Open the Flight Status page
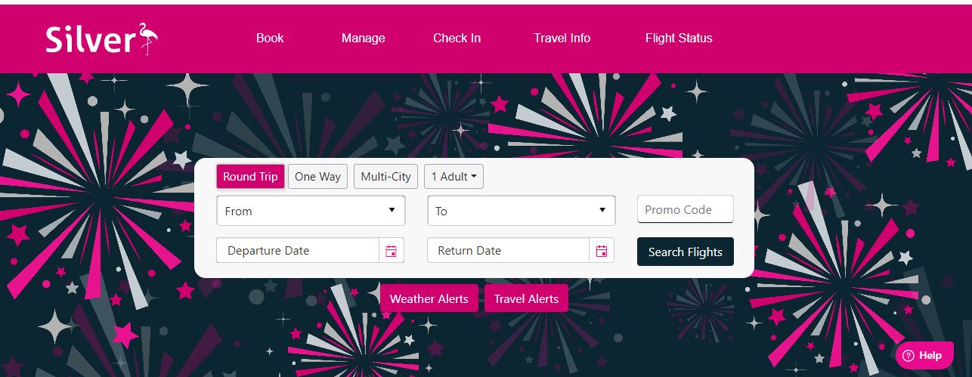Screen dimensions: 972x377 click(x=679, y=38)
